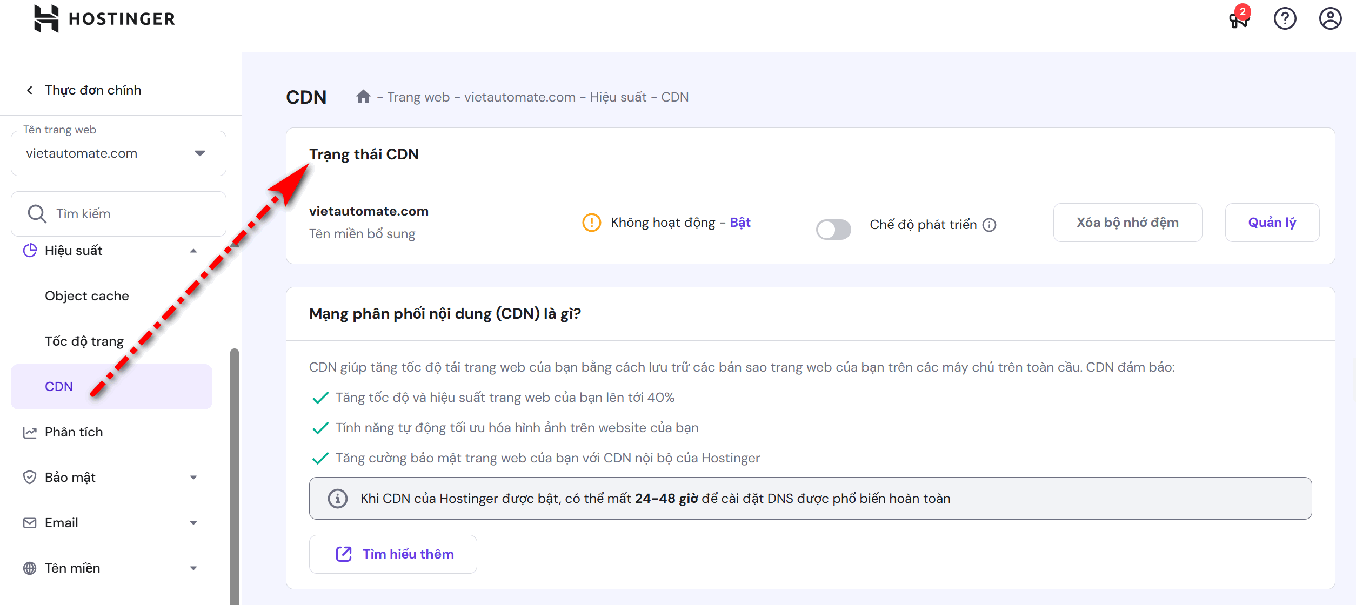Open Tốc độ trang menu item
The image size is (1356, 605).
pyautogui.click(x=84, y=341)
